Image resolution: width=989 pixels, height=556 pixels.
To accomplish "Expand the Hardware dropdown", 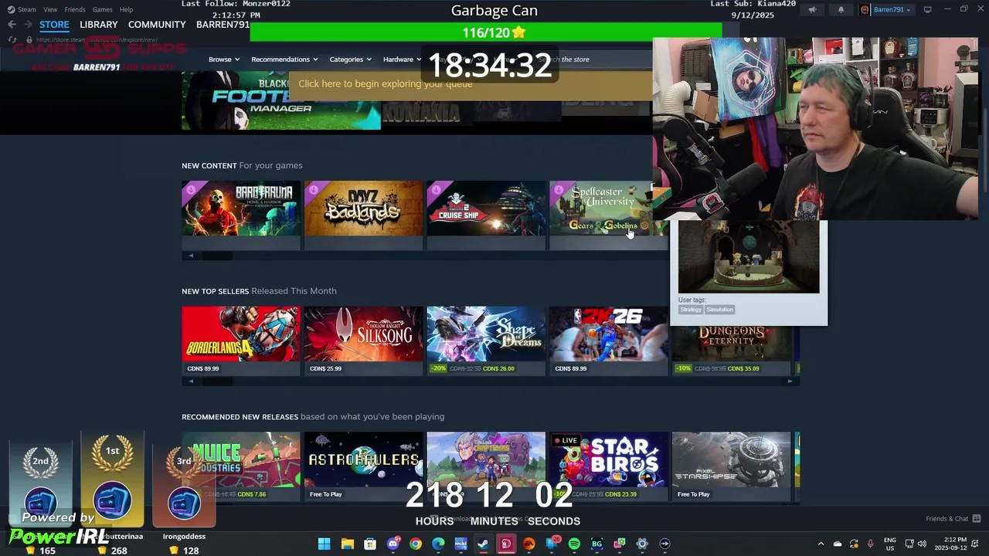I will point(402,59).
